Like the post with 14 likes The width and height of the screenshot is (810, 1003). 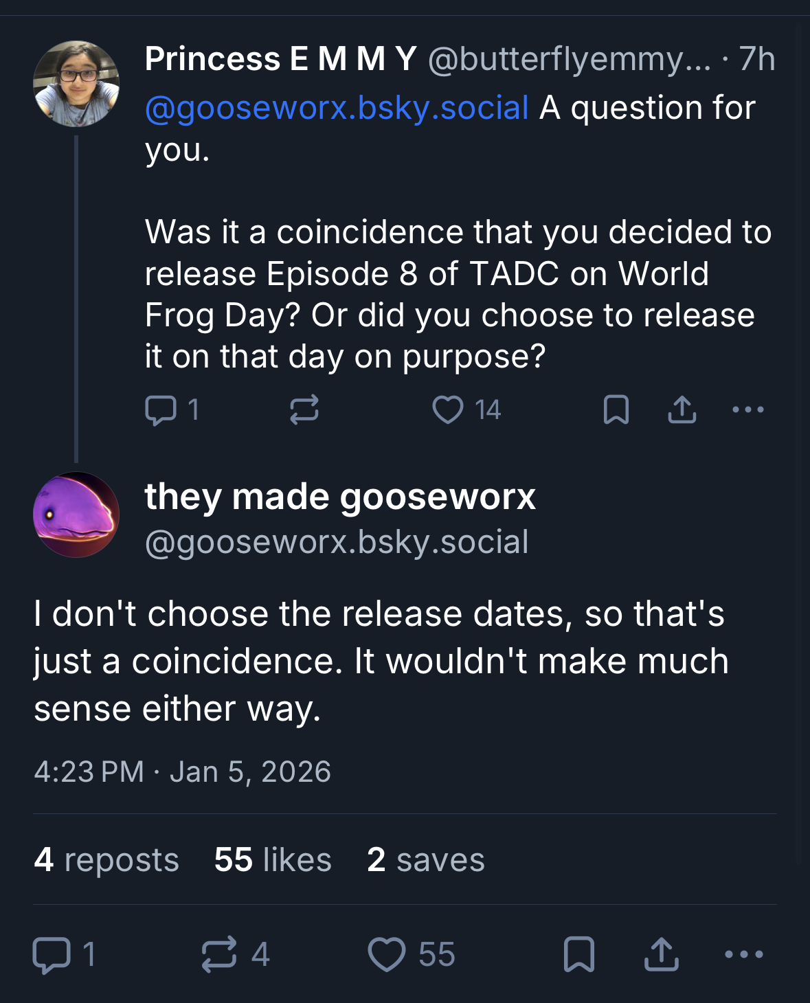(448, 410)
